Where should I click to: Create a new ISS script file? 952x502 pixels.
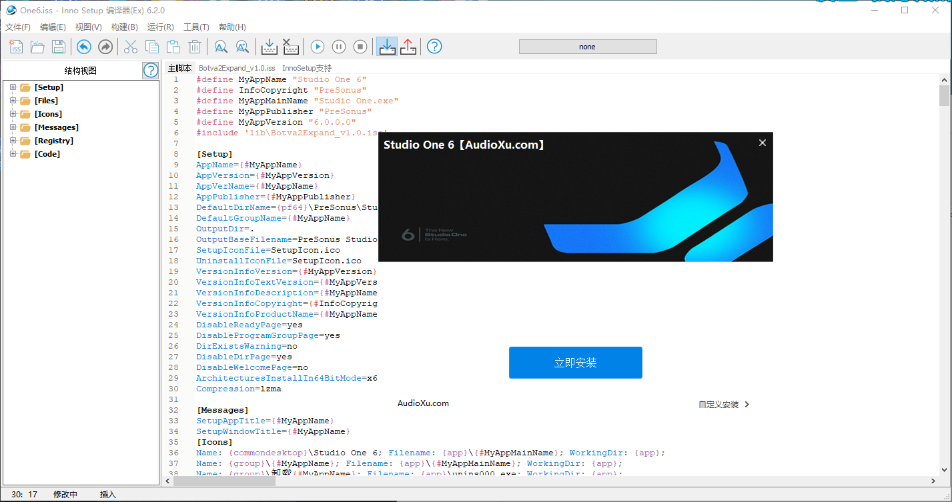coord(16,47)
